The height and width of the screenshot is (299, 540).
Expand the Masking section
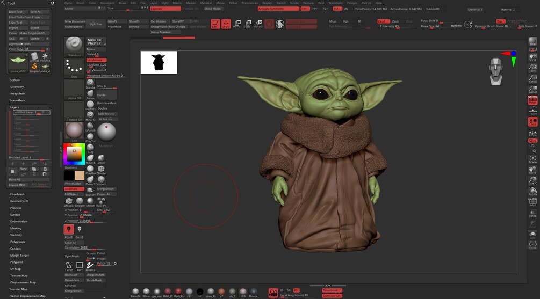tap(16, 228)
